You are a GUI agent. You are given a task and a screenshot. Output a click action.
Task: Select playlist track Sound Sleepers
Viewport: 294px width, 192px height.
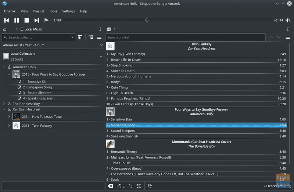(196, 131)
